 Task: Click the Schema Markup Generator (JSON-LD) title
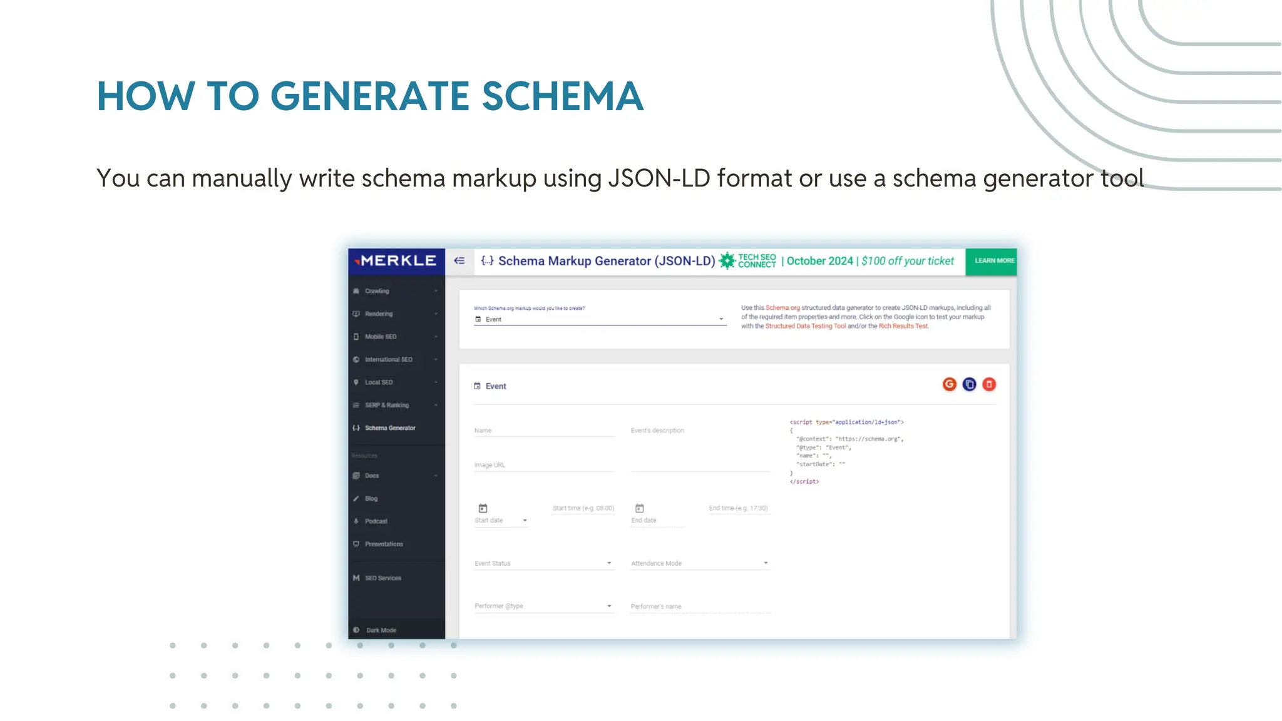coord(606,261)
